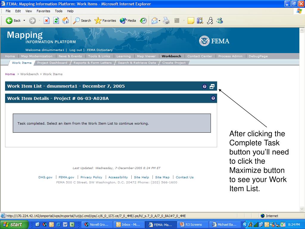Switch to Novell GroupWise taskbar item
The width and height of the screenshot is (305, 229).
(x=97, y=225)
